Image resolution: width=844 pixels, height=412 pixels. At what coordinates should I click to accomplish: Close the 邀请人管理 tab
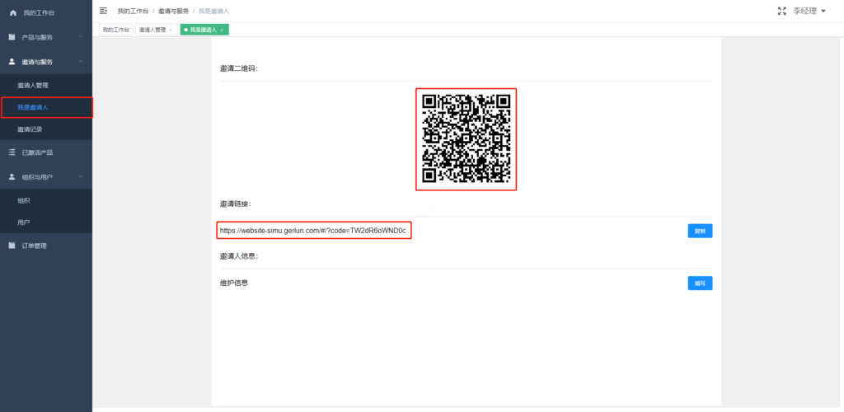point(171,30)
